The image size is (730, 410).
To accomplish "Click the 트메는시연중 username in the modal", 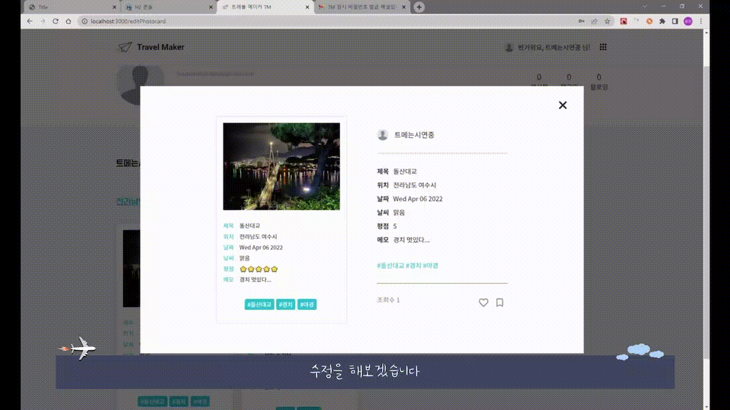I will click(415, 135).
